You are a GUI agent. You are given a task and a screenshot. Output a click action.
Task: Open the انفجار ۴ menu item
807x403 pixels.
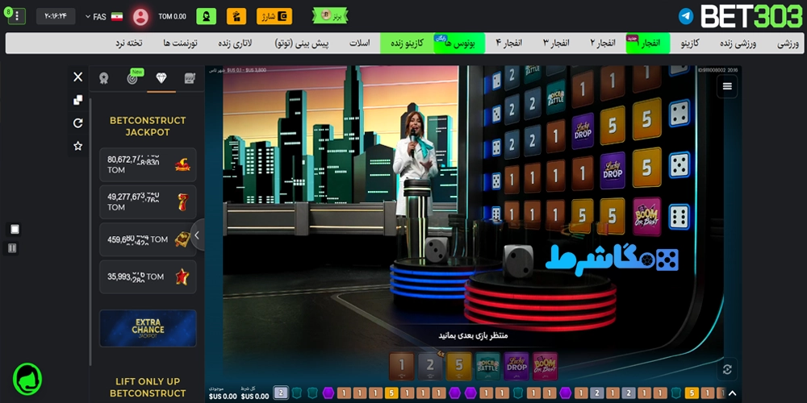point(508,44)
